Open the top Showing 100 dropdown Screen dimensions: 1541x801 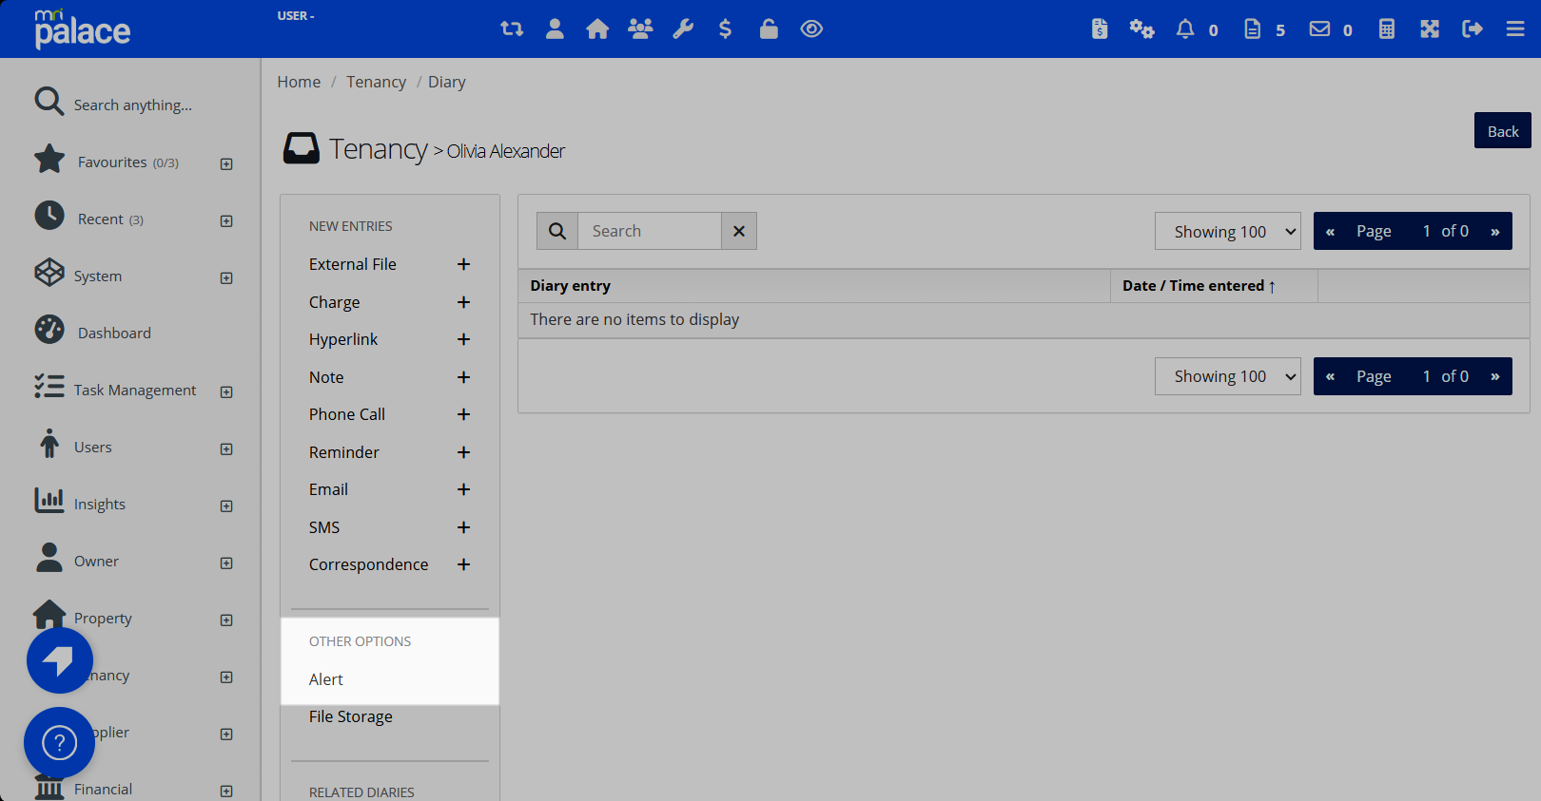click(x=1228, y=231)
